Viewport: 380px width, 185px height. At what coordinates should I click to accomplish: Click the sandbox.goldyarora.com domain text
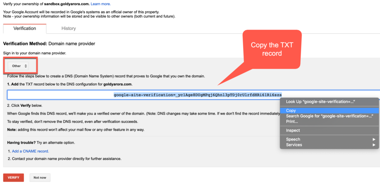point(67,4)
